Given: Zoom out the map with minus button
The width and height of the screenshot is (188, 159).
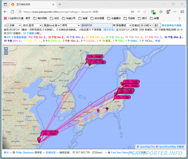Looking at the screenshot, I should point(6,53).
